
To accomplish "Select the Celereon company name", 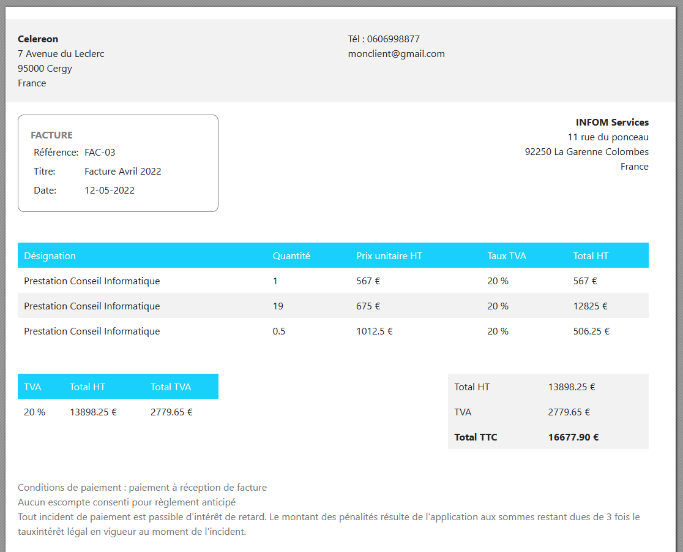I will pos(38,39).
